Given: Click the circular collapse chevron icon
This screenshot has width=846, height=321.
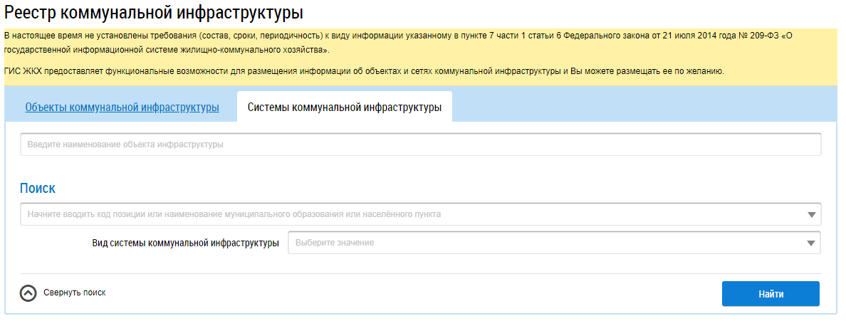Looking at the screenshot, I should [28, 293].
